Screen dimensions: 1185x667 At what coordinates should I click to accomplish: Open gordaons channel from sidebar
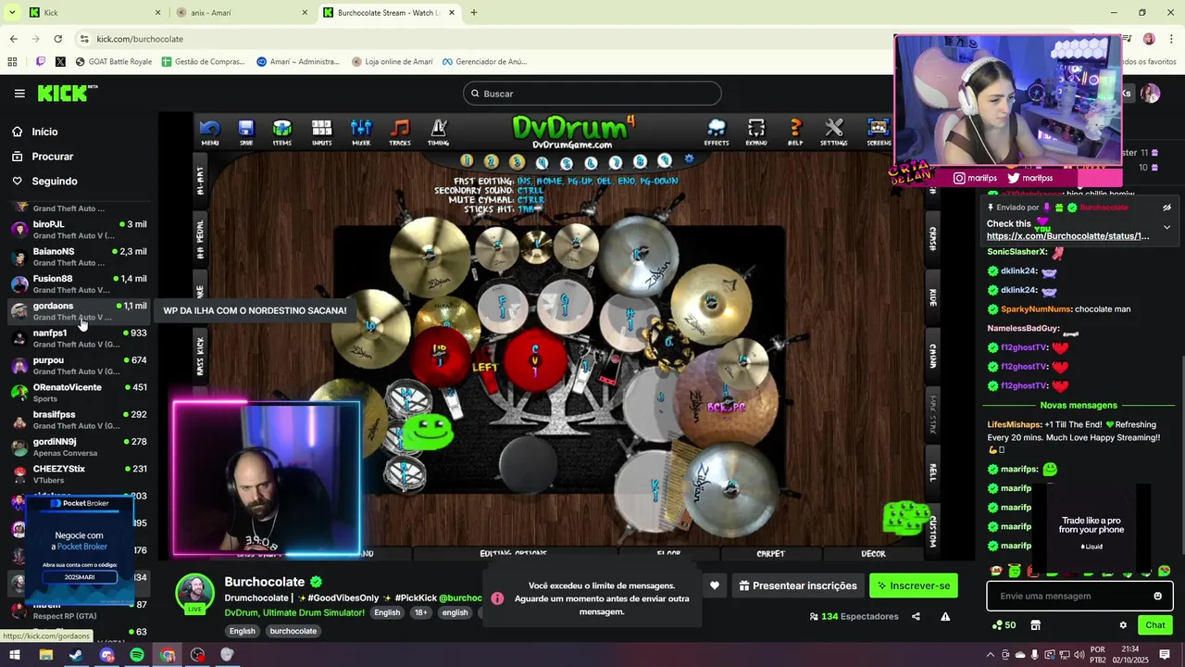[x=79, y=311]
